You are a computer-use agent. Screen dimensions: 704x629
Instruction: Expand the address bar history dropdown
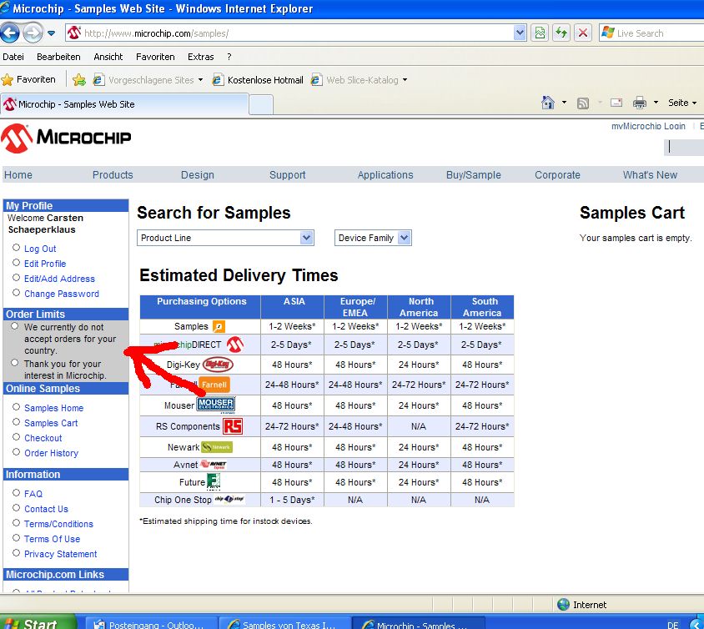point(520,33)
